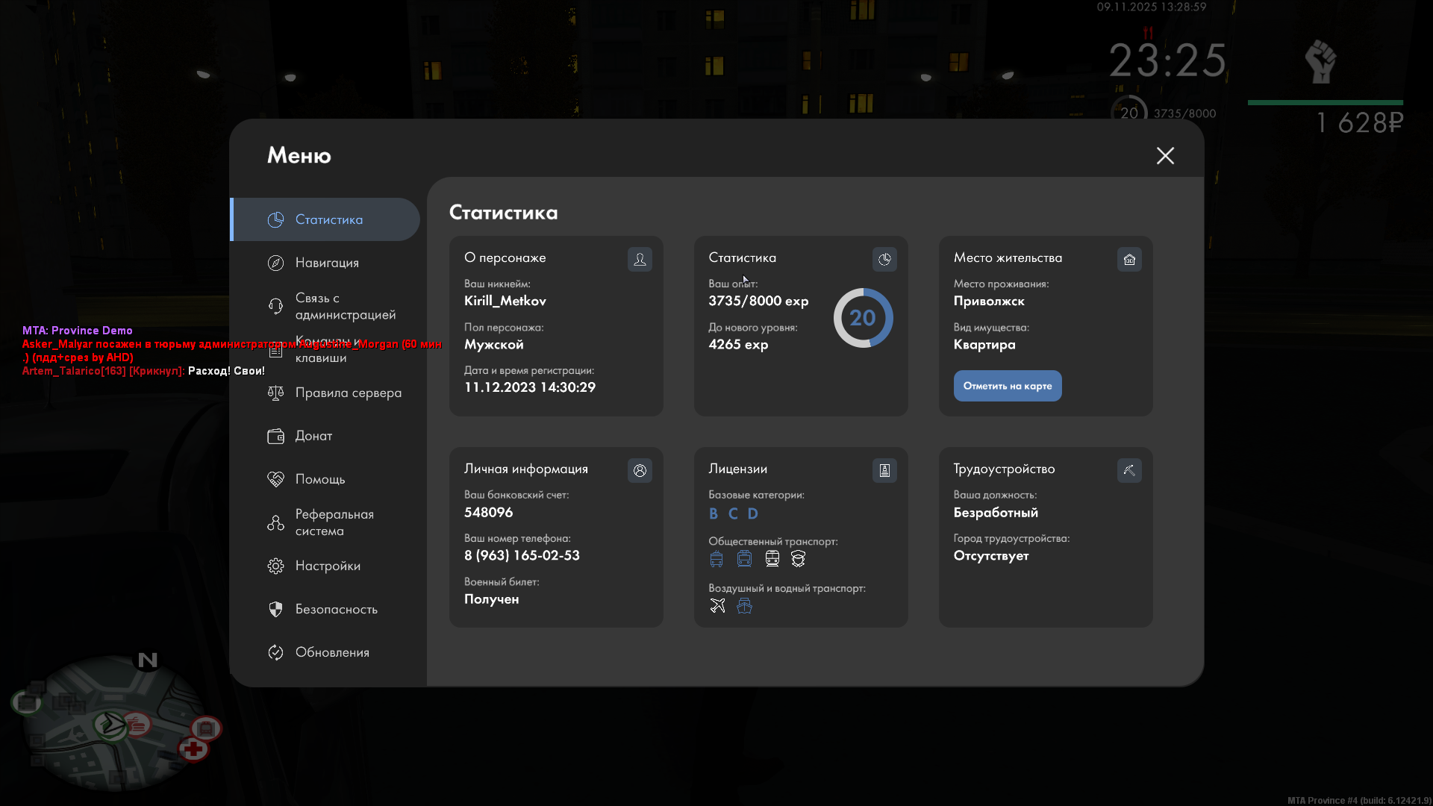Click the category B license letter
This screenshot has width=1433, height=806.
[714, 513]
